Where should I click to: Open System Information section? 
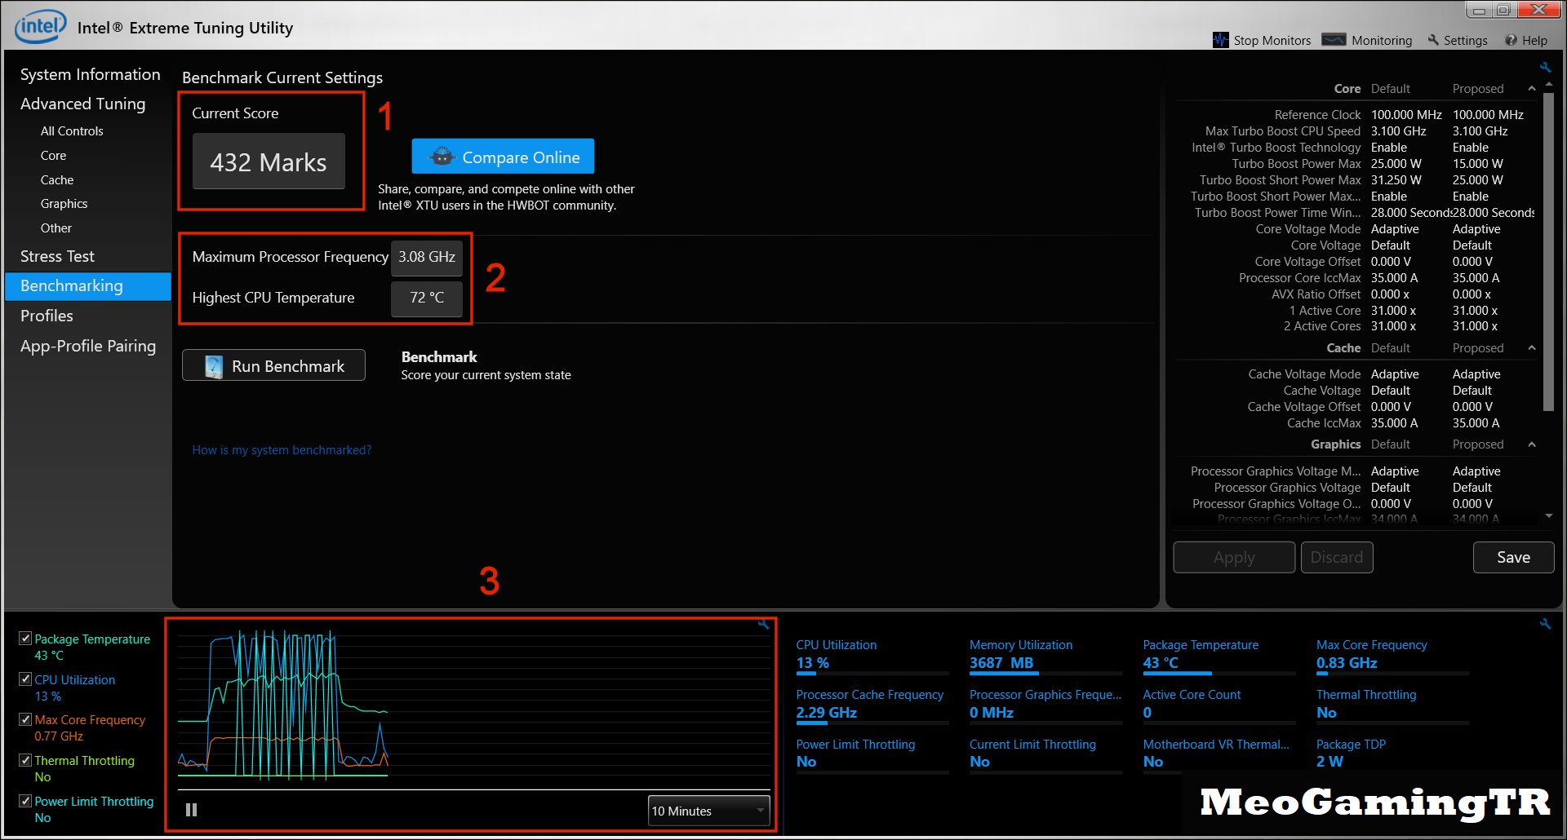click(90, 74)
